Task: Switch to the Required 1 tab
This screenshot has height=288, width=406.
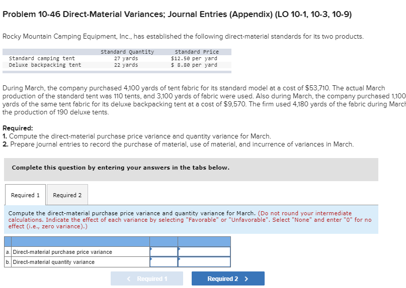Action: tap(25, 195)
